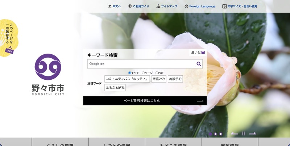Click the コミュニティバス「のっティ」 keyword

click(127, 79)
